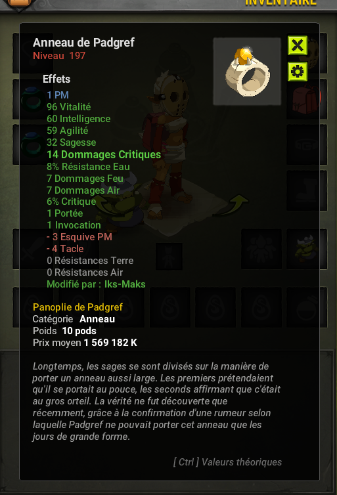
Task: Click the red backpack equipment slot
Action: click(x=306, y=99)
